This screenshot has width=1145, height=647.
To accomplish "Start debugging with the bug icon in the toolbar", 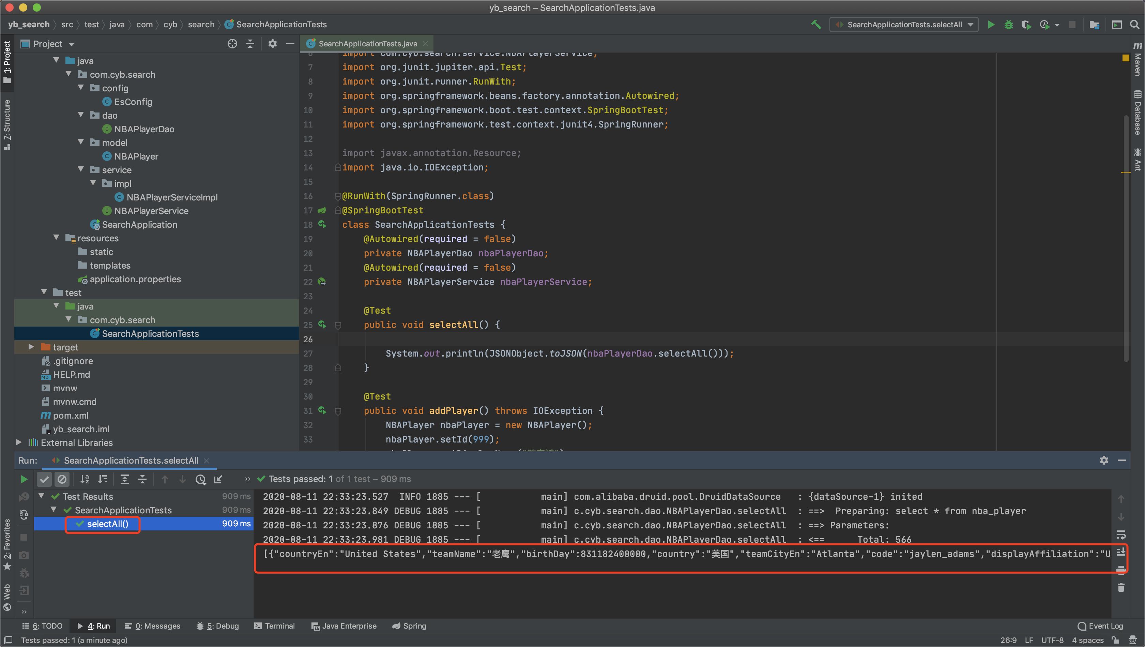I will point(1009,25).
